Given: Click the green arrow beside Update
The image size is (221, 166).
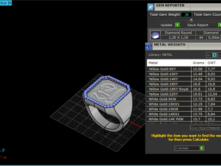Looking at the screenshot, I should click(178, 25).
